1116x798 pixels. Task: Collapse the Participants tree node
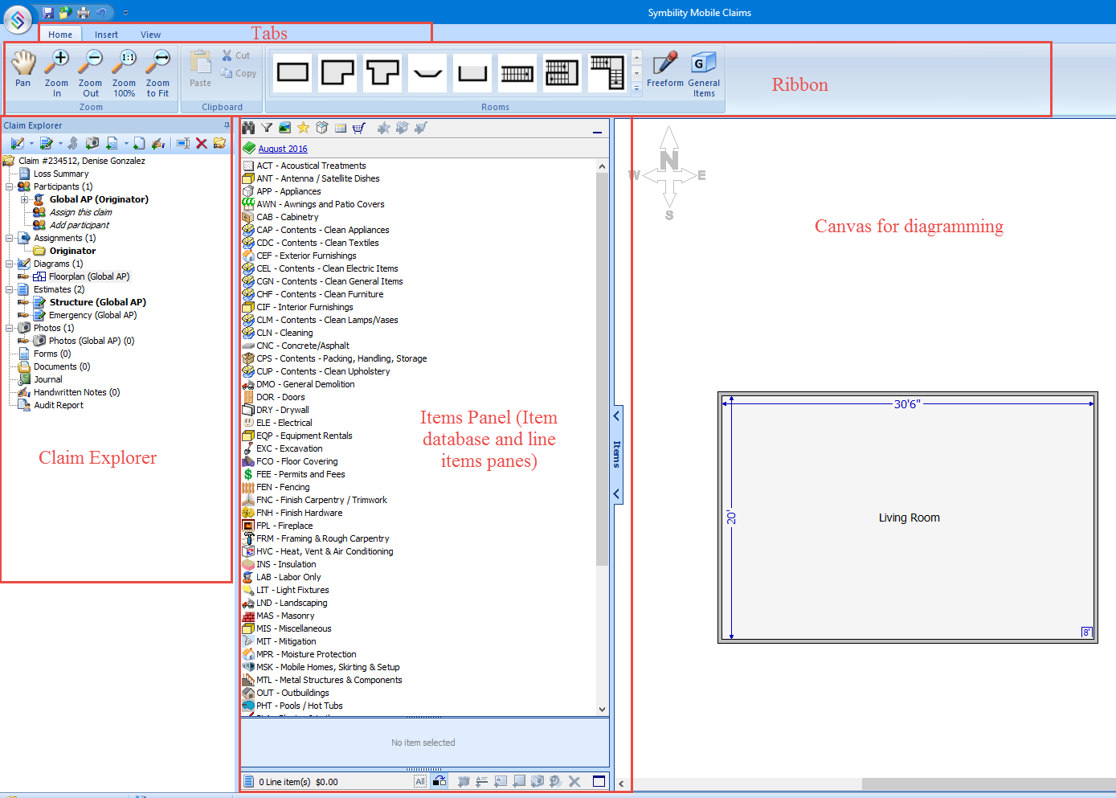coord(10,186)
